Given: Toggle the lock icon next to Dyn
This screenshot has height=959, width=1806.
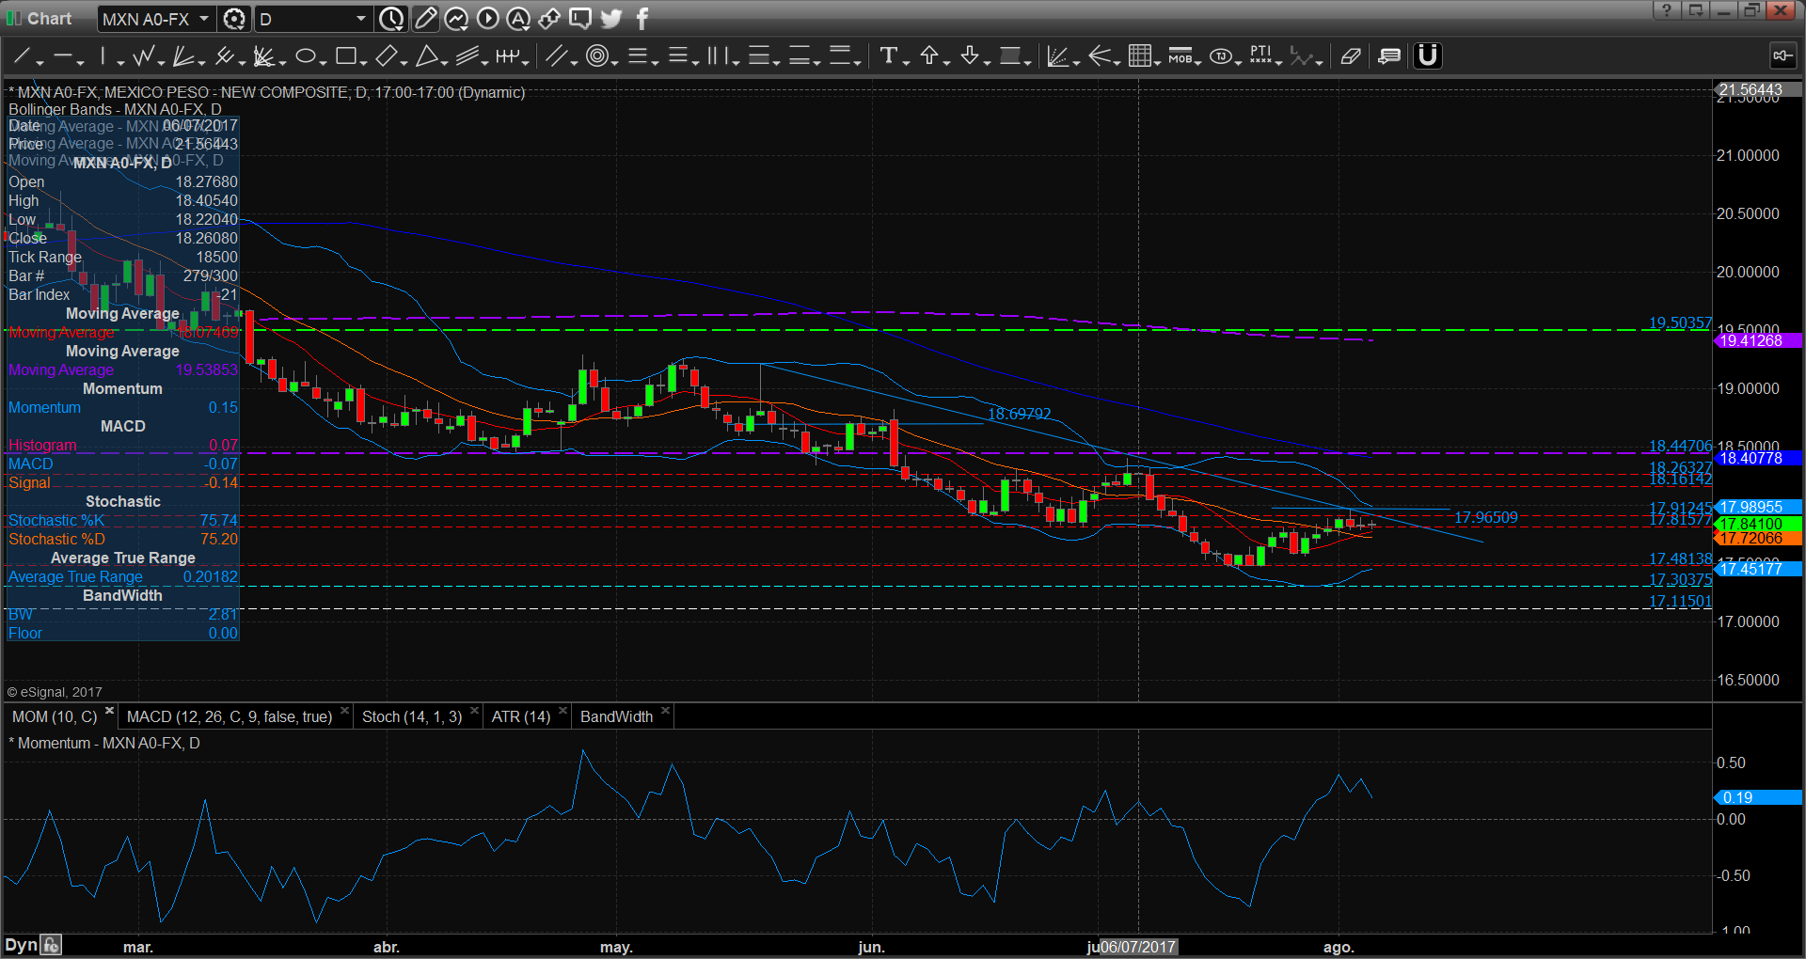Looking at the screenshot, I should 52,945.
